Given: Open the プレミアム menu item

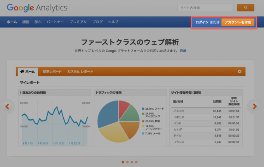Looking at the screenshot, I should pos(78,22).
